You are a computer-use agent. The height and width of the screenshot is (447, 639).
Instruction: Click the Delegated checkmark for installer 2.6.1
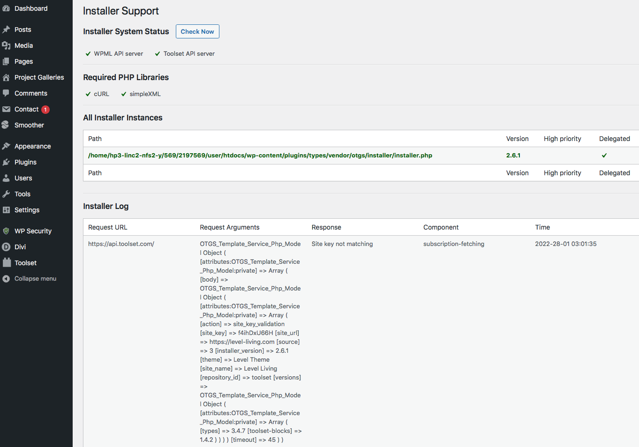(604, 156)
